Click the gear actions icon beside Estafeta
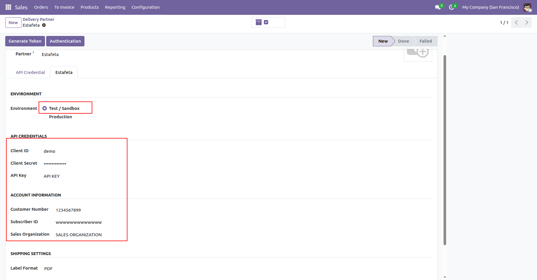 [44, 25]
